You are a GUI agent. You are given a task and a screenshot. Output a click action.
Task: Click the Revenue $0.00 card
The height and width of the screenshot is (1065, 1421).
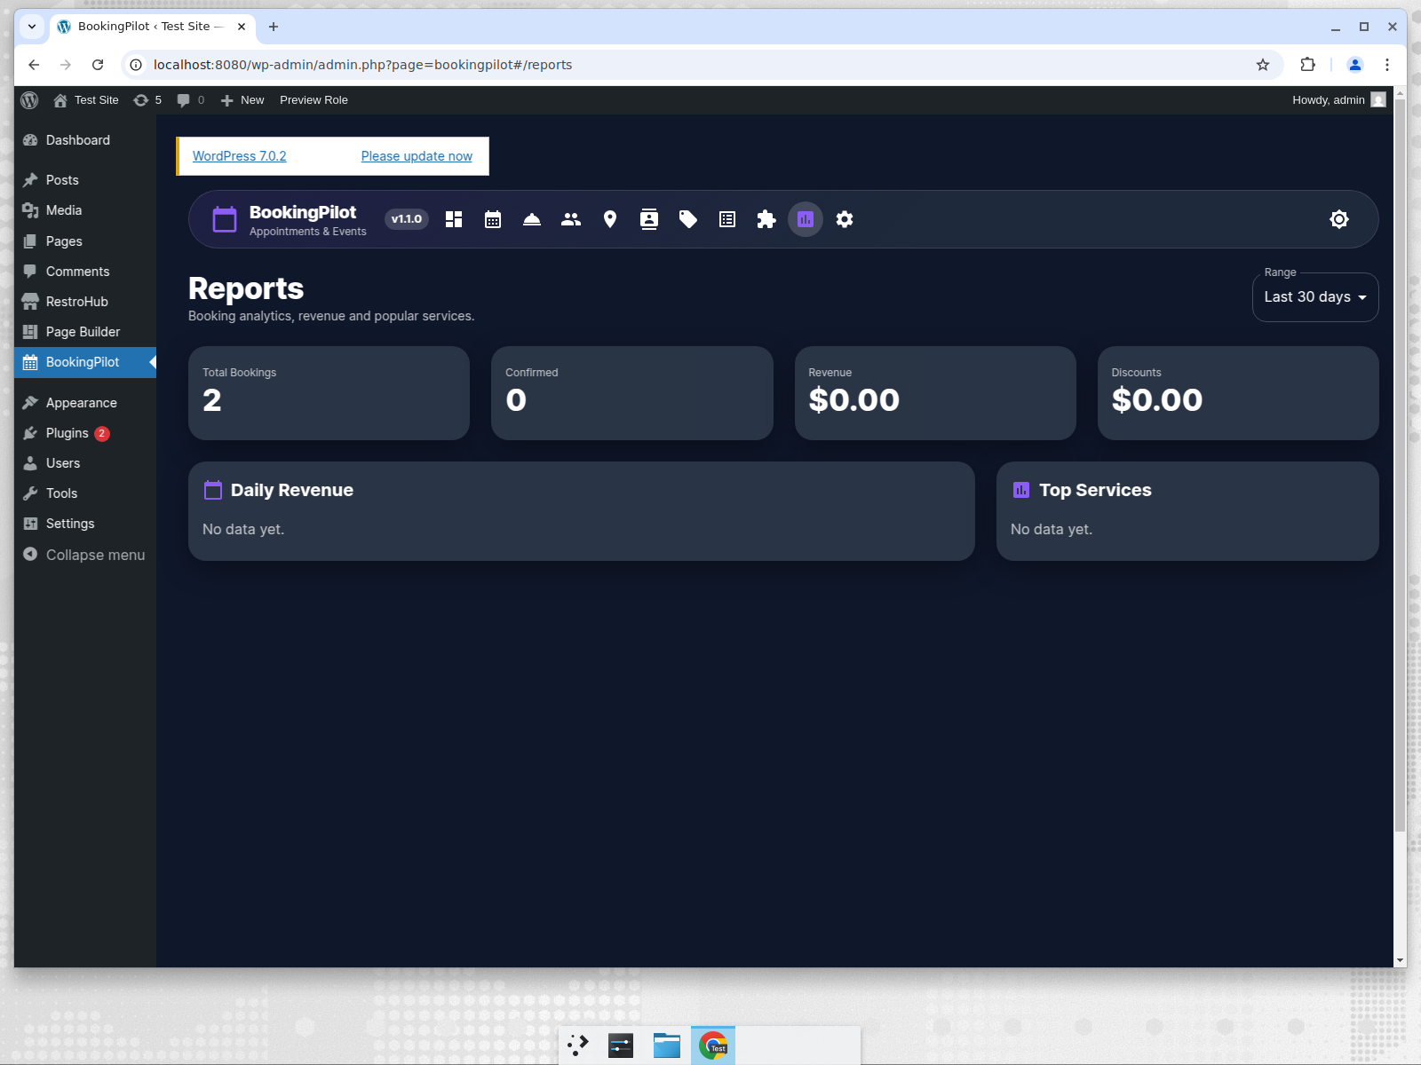click(935, 393)
